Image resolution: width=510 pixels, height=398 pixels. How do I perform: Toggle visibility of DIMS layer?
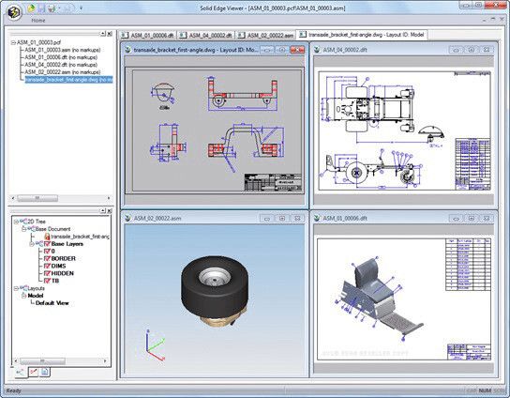(x=47, y=266)
